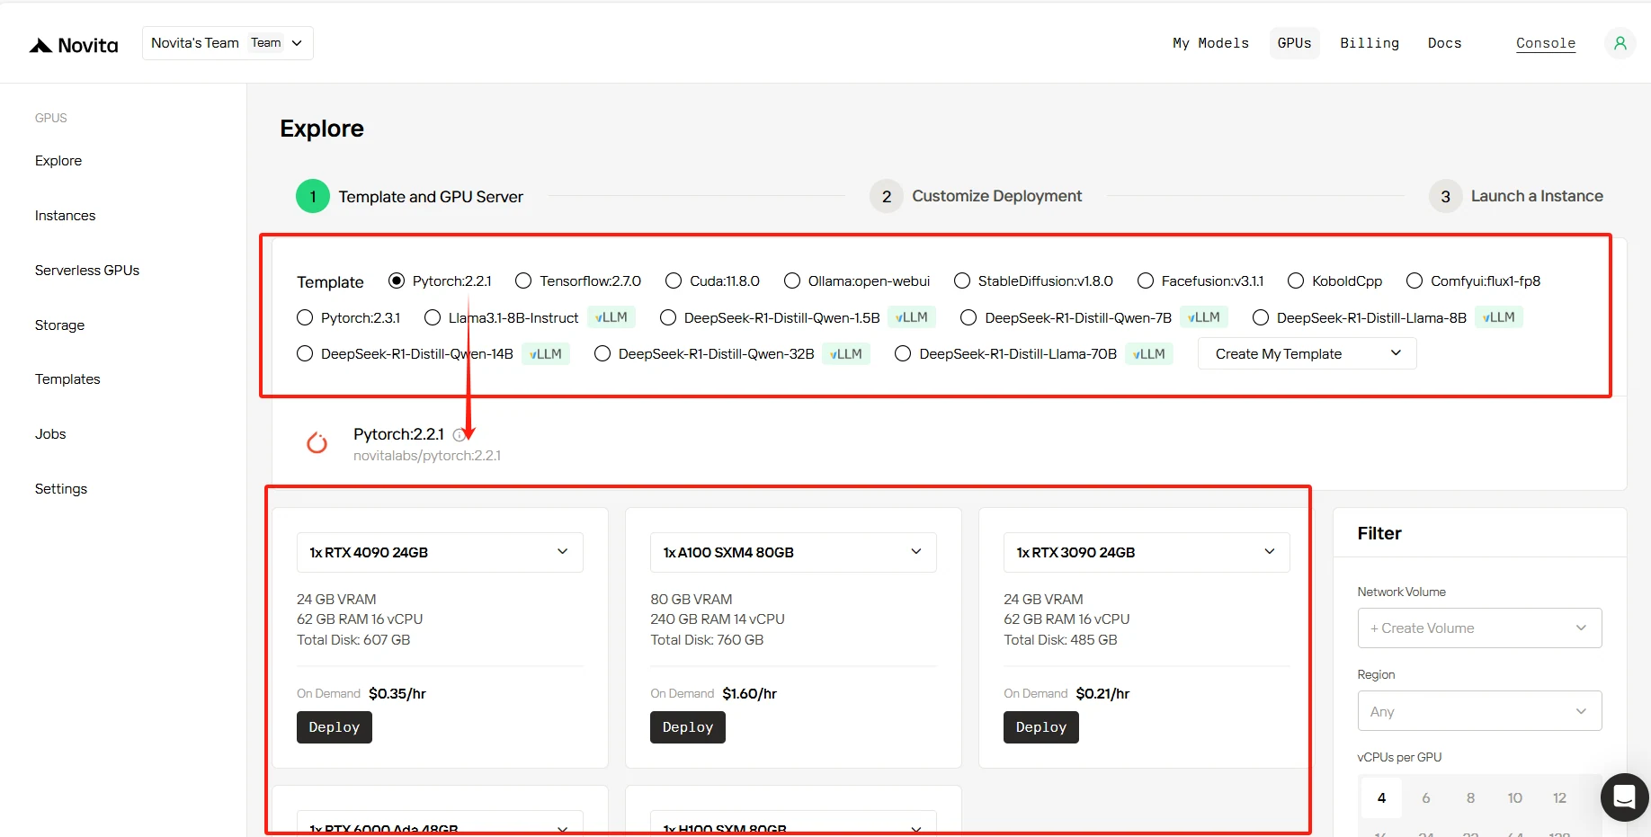Open the chat support bubble

point(1624,797)
